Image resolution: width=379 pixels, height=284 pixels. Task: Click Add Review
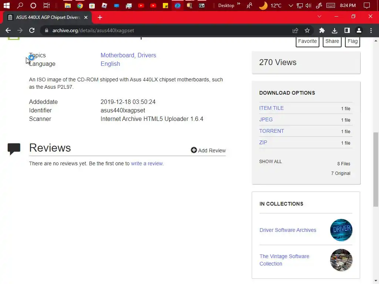(x=208, y=151)
